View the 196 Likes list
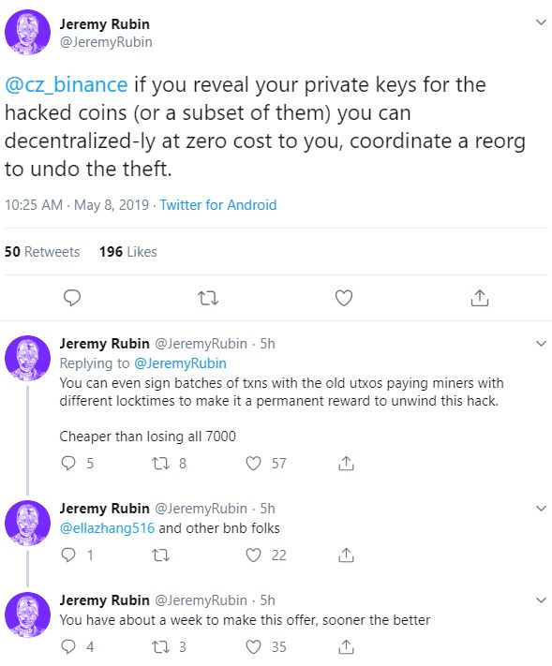Image resolution: width=552 pixels, height=666 pixels. 127,251
